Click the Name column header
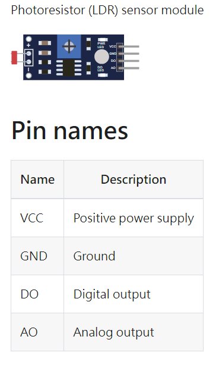Viewport: 219px width, 368px height. [x=37, y=180]
